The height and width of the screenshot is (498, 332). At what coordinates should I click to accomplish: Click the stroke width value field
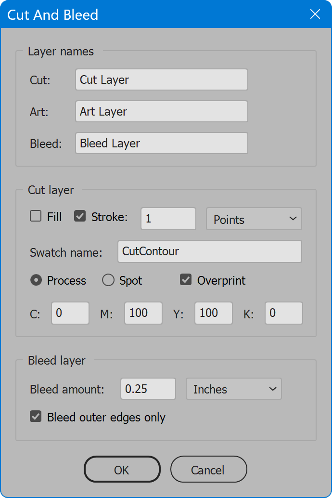click(168, 219)
